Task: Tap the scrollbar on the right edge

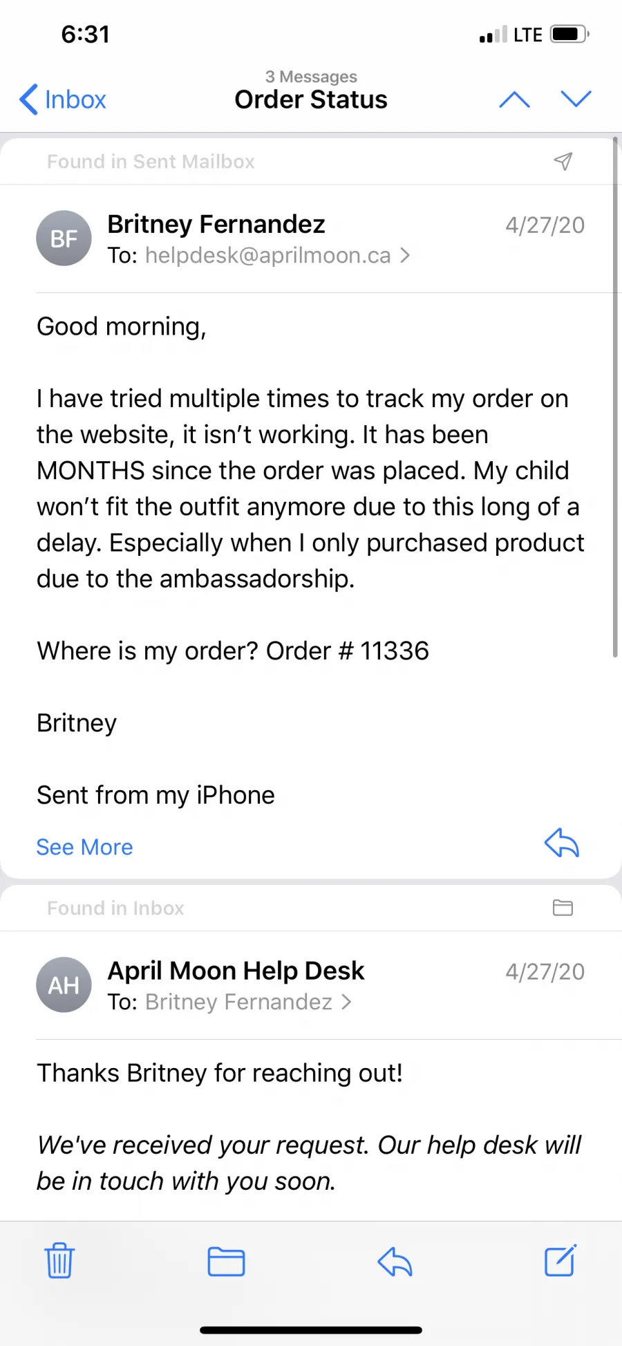Action: (x=614, y=398)
